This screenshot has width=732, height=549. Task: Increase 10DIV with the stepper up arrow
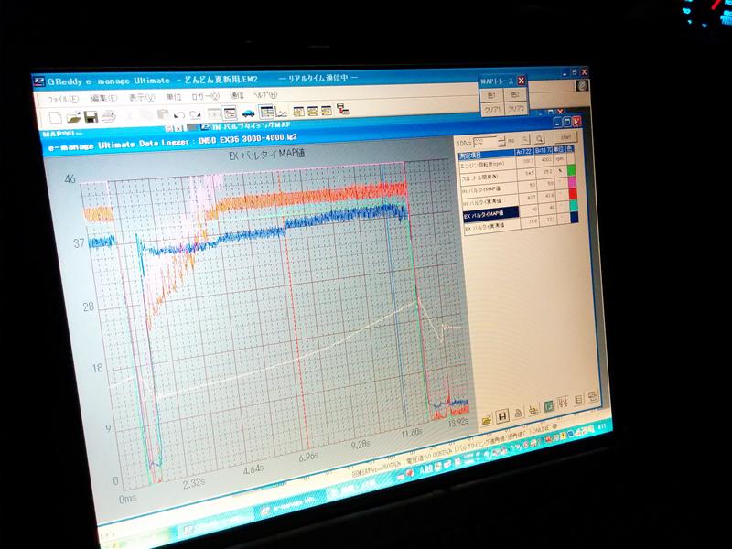(x=501, y=138)
